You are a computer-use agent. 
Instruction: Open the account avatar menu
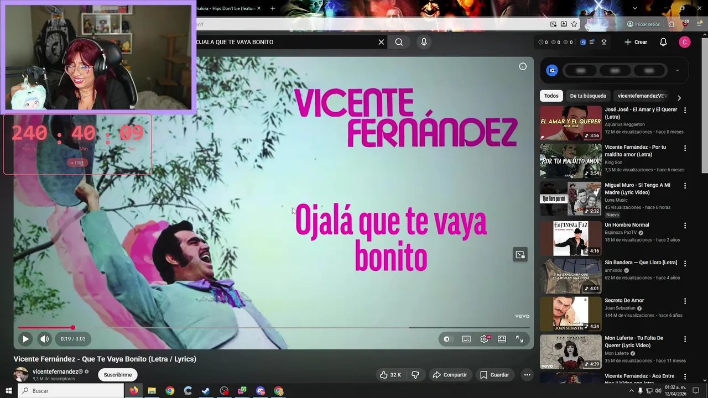pos(685,42)
